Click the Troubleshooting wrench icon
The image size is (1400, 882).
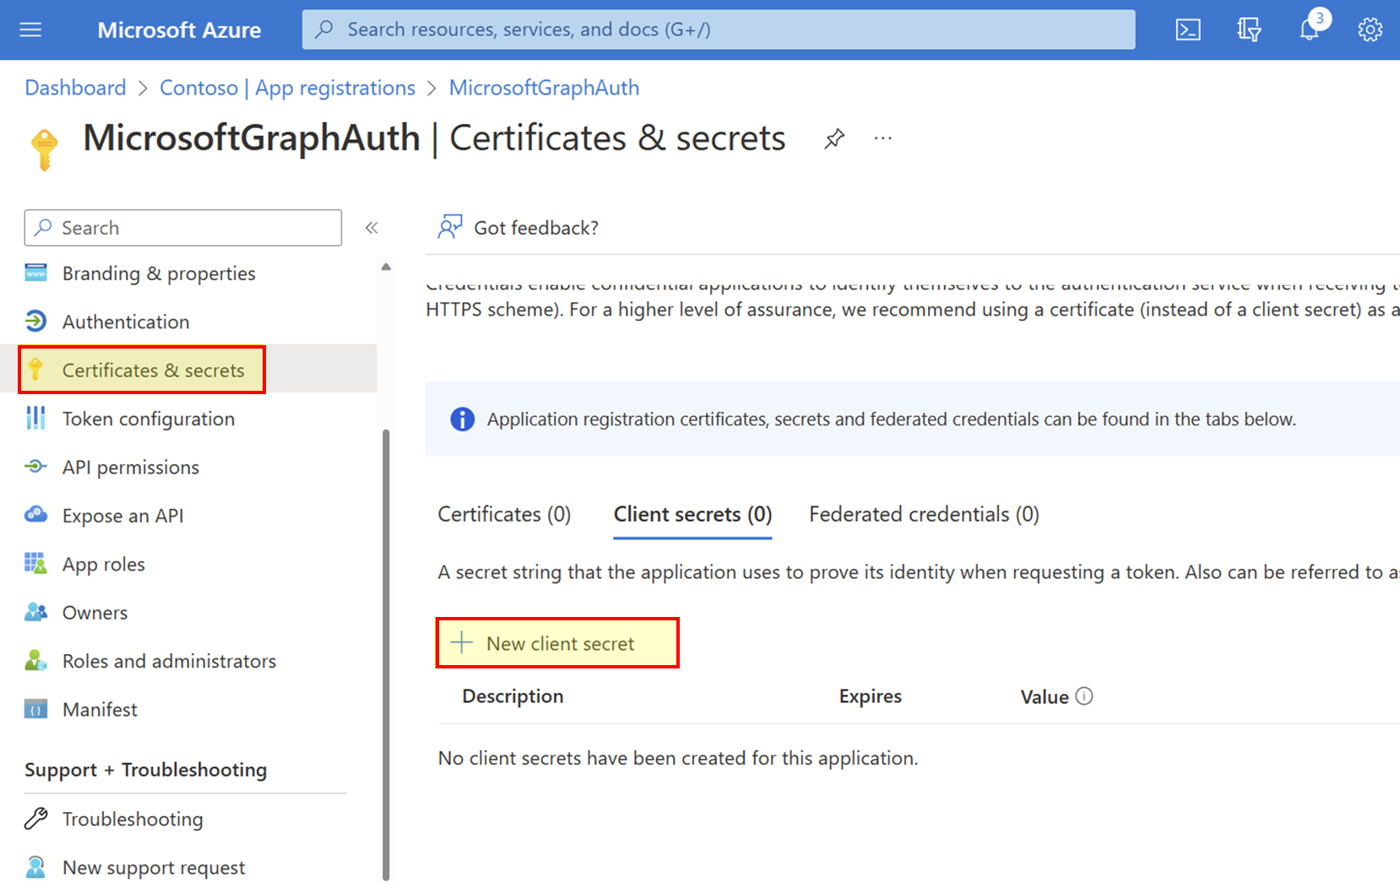coord(35,819)
